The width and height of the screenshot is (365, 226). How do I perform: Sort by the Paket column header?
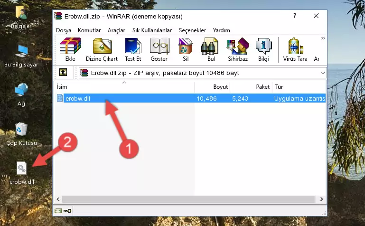[251, 87]
